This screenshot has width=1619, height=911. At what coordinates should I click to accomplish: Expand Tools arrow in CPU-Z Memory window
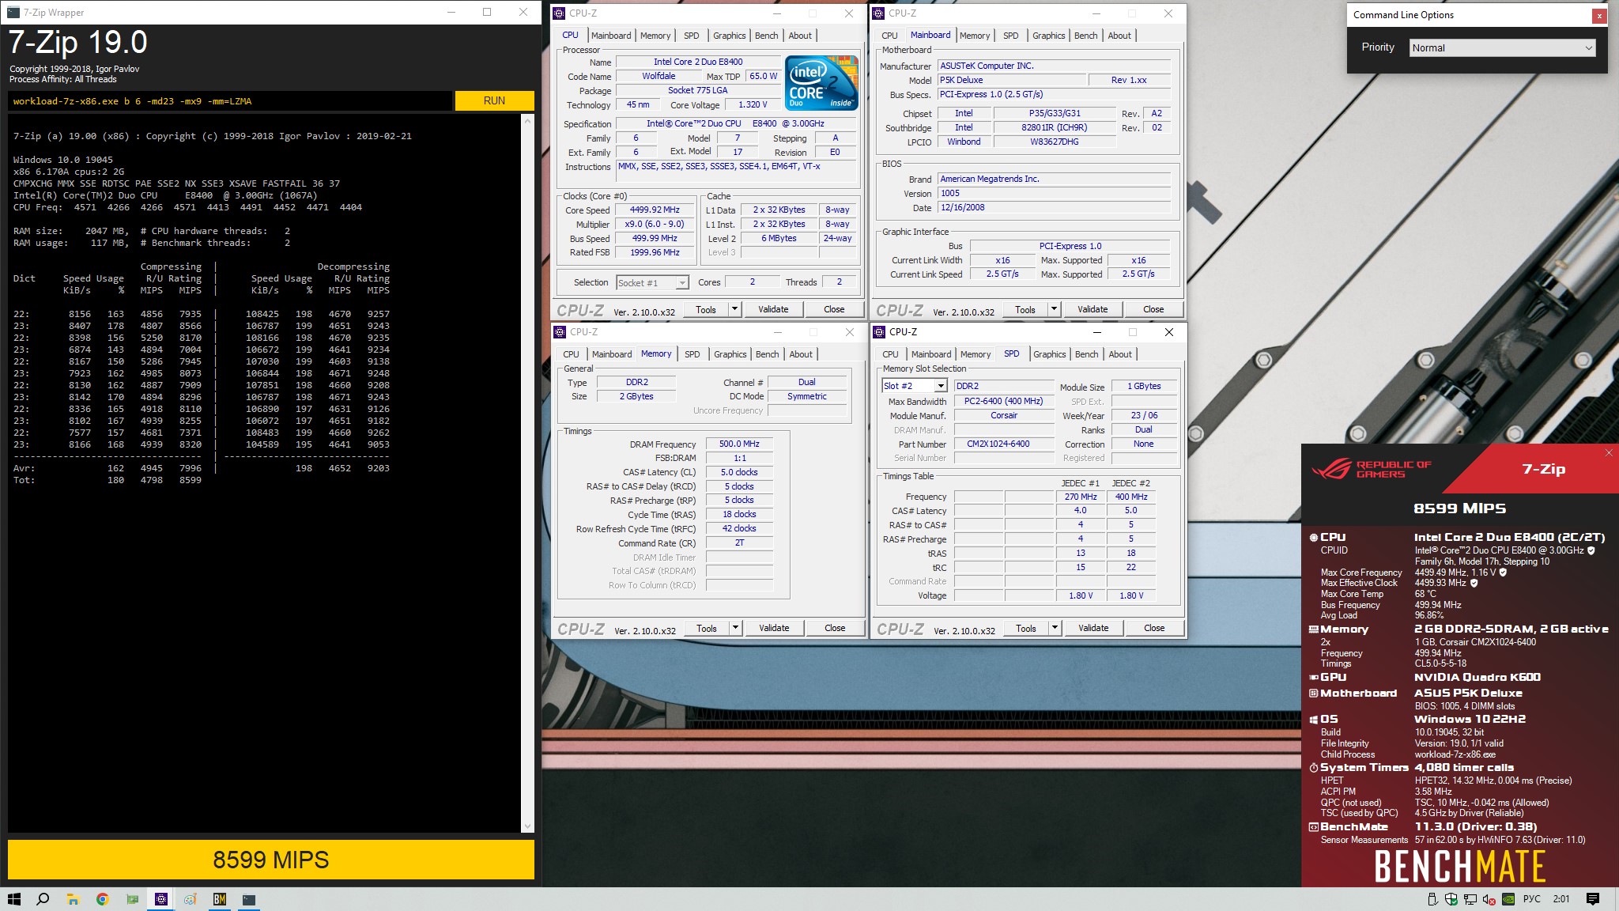click(736, 628)
